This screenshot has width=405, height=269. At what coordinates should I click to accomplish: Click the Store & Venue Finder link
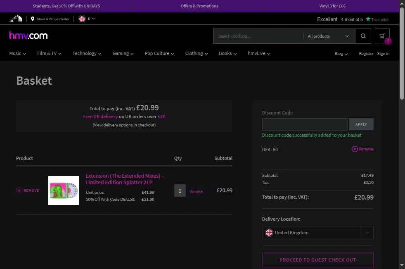[x=53, y=19]
